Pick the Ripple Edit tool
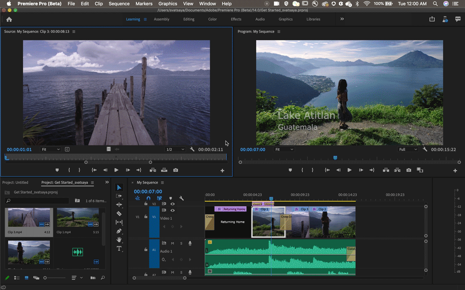 tap(119, 204)
